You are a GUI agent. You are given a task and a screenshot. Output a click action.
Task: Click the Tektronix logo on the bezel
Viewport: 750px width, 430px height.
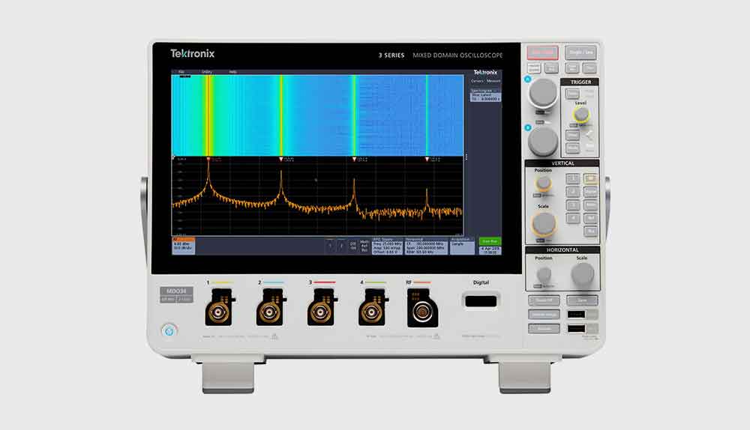[x=192, y=53]
